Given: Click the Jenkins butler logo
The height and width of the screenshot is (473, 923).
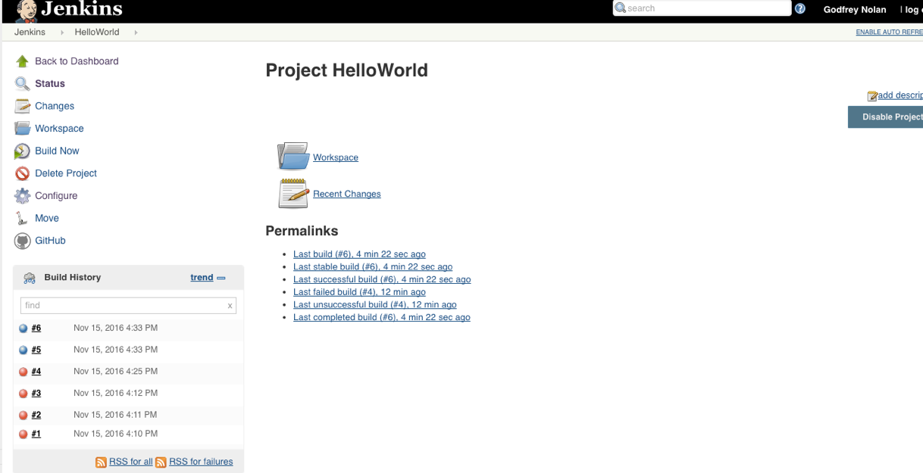Looking at the screenshot, I should click(26, 11).
